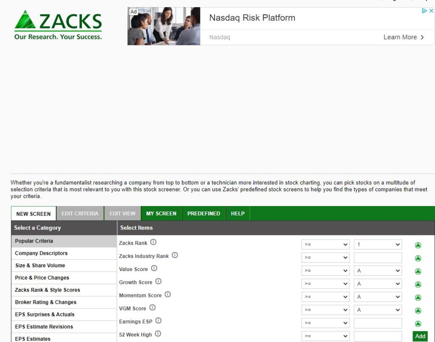The image size is (435, 342).
Task: Click the green add icon for Zacks Rank row
Action: (418, 245)
